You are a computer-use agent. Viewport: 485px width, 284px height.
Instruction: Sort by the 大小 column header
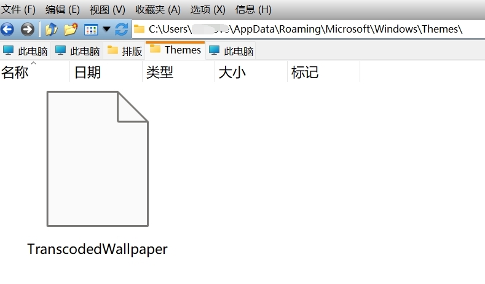[251, 72]
